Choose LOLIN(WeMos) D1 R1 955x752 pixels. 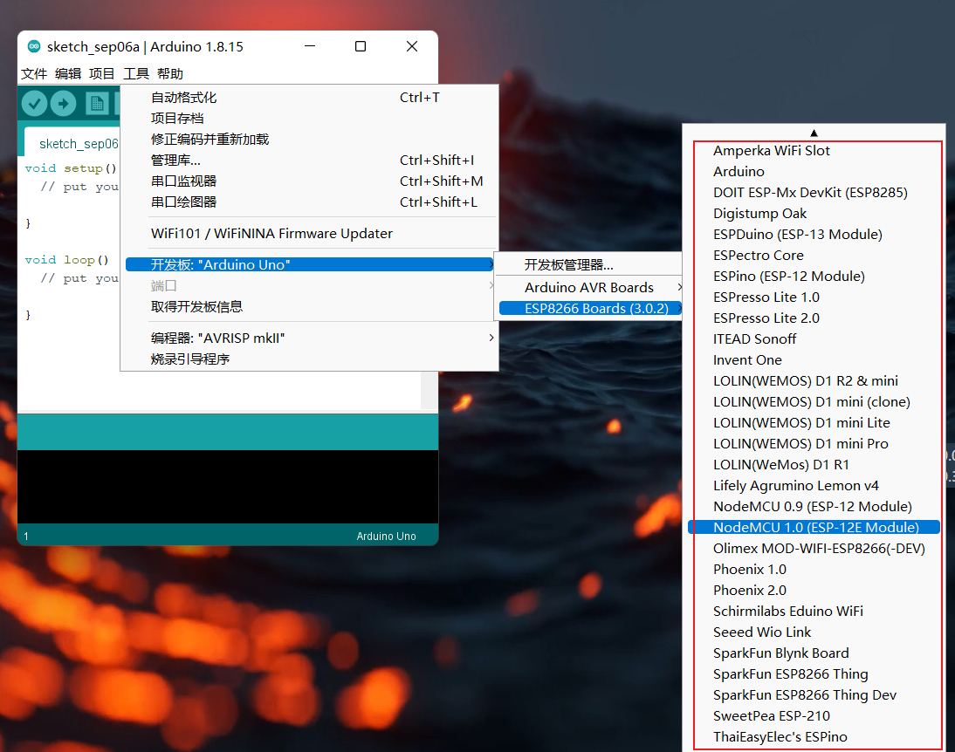pyautogui.click(x=814, y=465)
